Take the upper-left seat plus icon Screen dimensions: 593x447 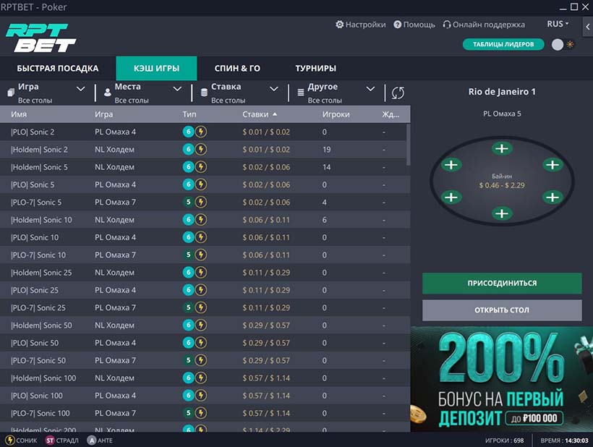(451, 165)
